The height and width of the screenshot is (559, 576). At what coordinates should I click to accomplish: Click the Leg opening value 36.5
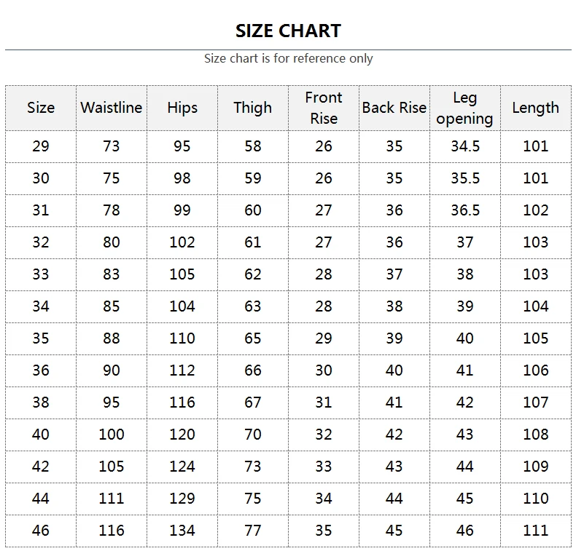(465, 210)
